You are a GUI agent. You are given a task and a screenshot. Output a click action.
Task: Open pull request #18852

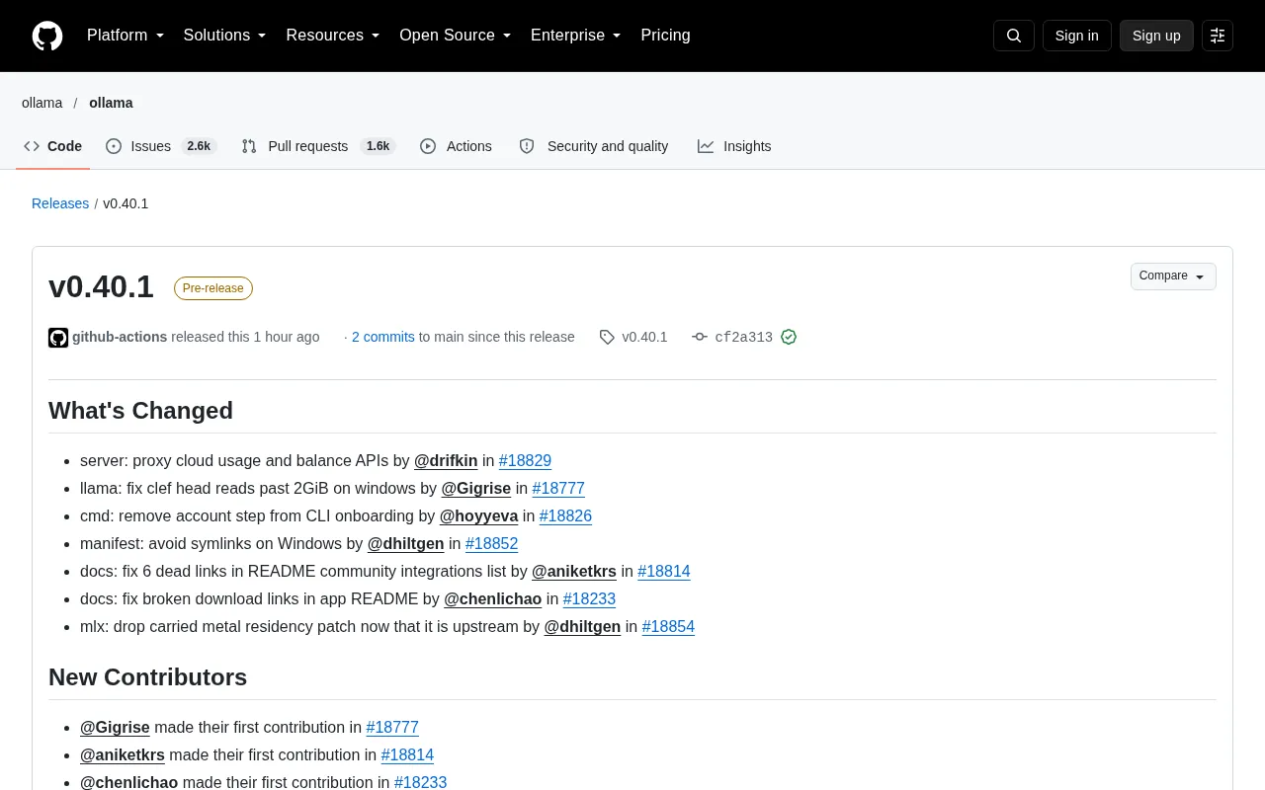[492, 543]
